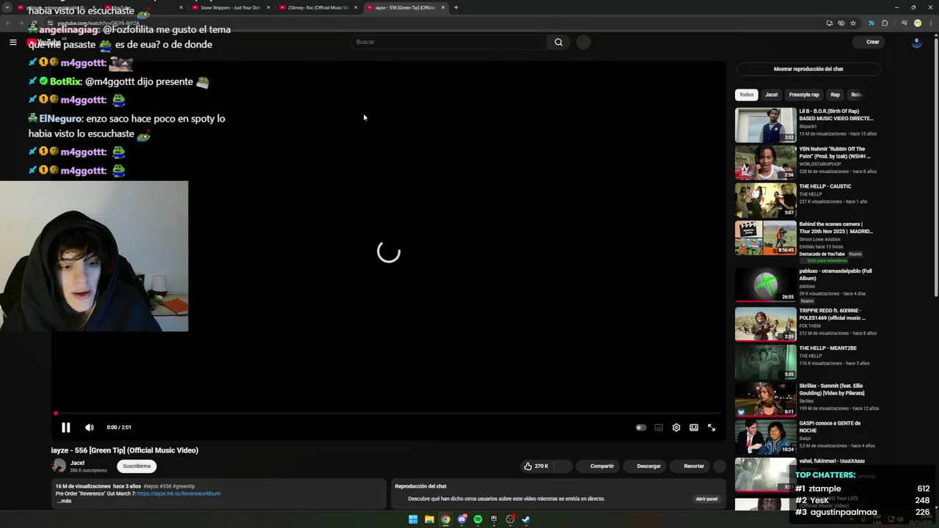Open Steam from the taskbar
939x528 pixels.
(526, 519)
